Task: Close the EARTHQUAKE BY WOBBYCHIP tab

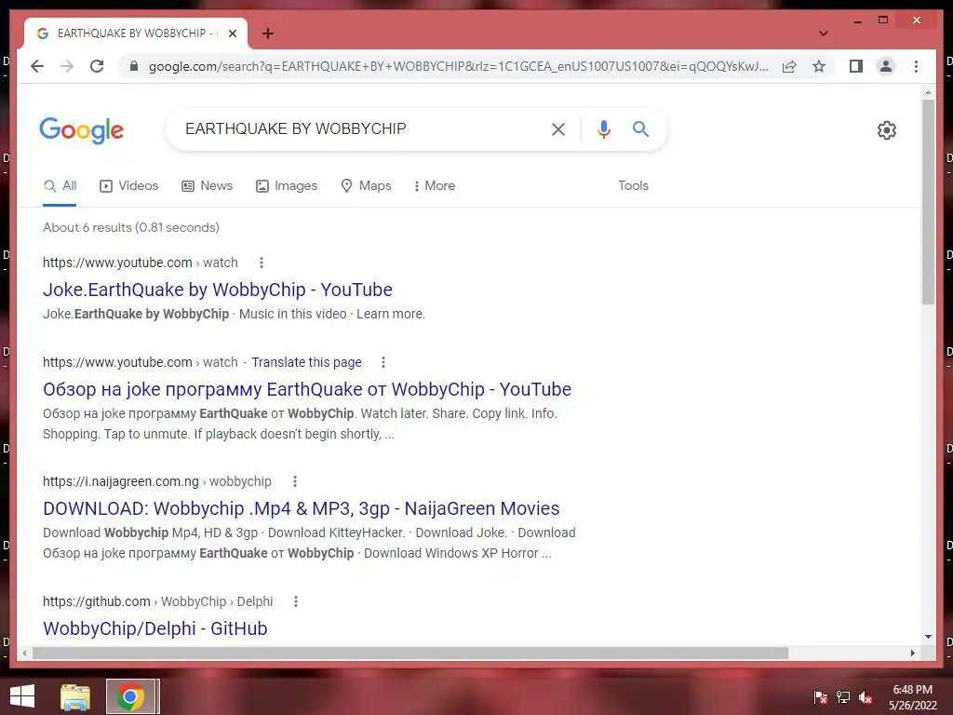Action: coord(232,34)
